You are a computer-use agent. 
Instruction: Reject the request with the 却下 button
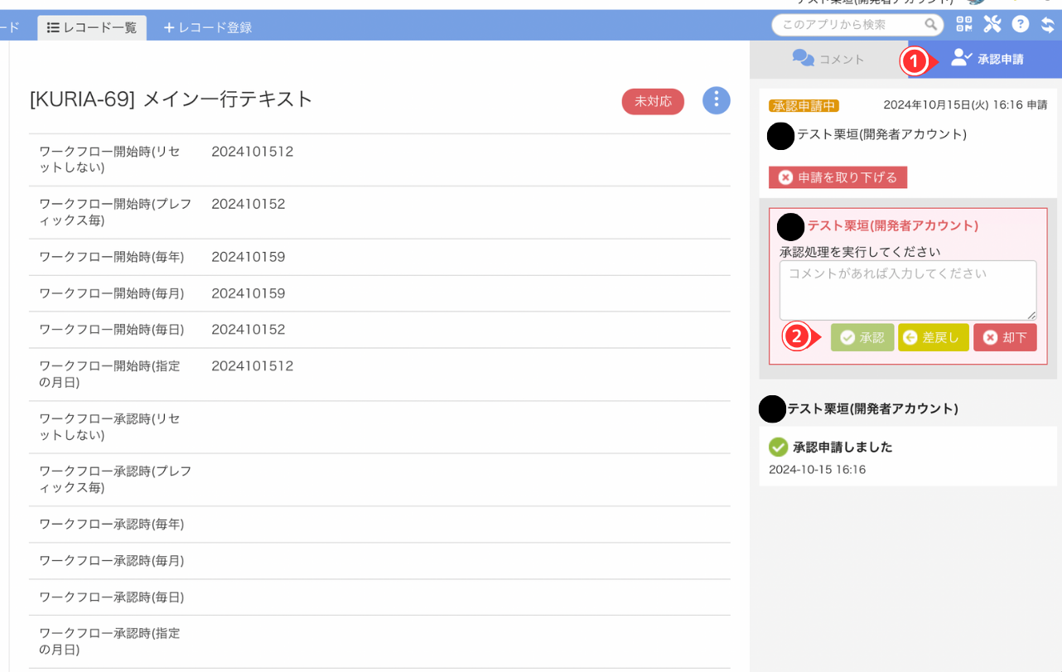pyautogui.click(x=1005, y=337)
